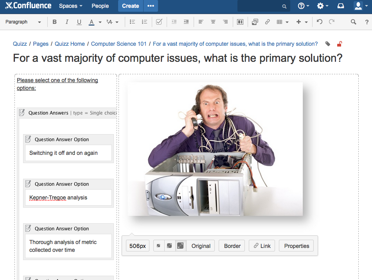Select the small image size preset
The image size is (372, 280).
[158, 246]
